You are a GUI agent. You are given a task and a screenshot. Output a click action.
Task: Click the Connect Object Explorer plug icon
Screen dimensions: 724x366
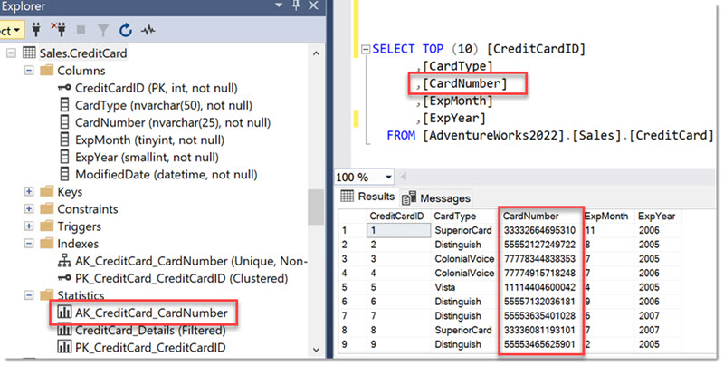point(38,29)
